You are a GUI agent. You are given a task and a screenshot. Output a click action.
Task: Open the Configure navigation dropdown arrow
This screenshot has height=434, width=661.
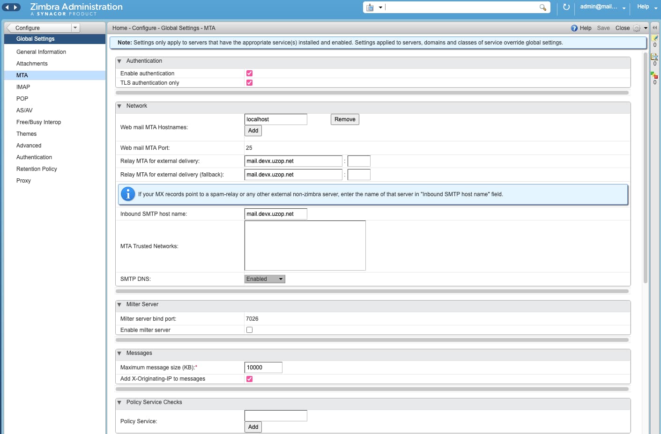(x=75, y=28)
